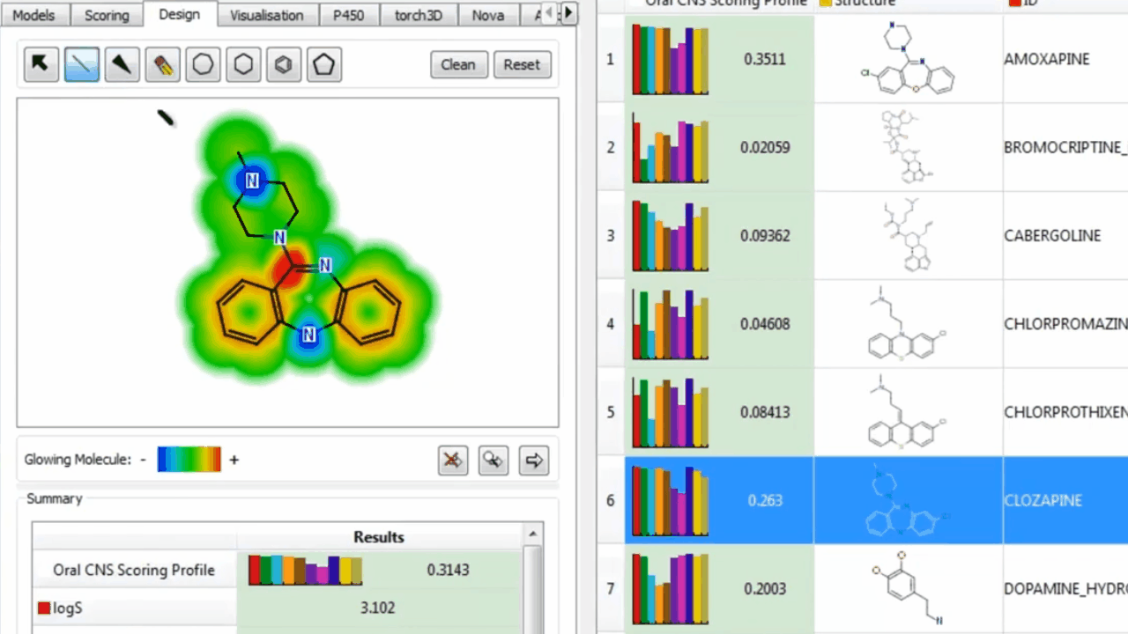
Task: Switch to the Scoring tab
Action: [x=107, y=15]
